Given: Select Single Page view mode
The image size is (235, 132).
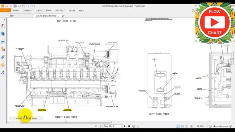Looking at the screenshot, I should (178, 126).
